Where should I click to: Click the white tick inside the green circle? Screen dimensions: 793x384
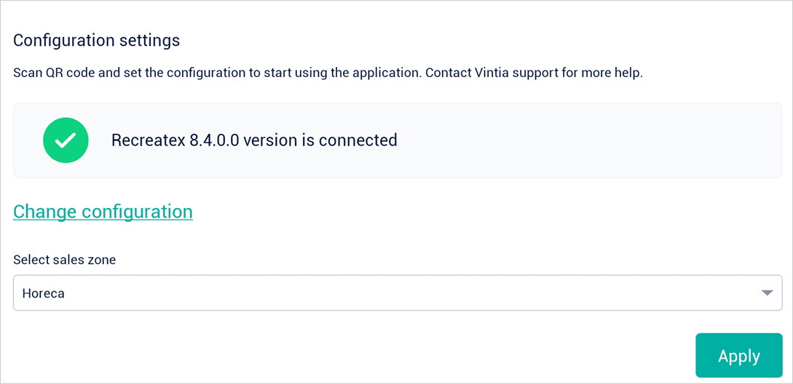point(66,140)
